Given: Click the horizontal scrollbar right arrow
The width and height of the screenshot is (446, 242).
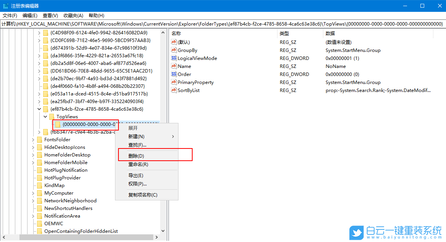Looking at the screenshot, I should [156, 237].
